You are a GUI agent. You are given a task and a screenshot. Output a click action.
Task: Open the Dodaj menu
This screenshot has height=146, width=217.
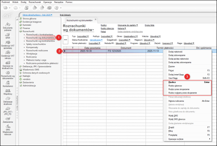coord(23,2)
